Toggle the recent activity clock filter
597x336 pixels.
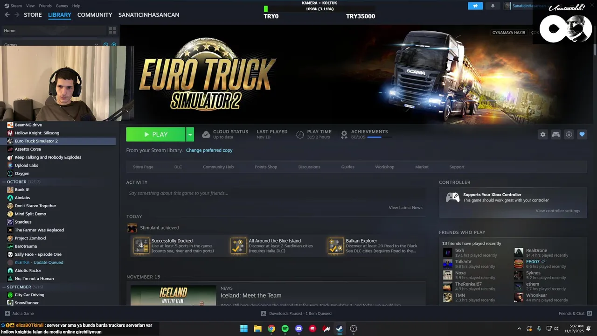point(106,45)
